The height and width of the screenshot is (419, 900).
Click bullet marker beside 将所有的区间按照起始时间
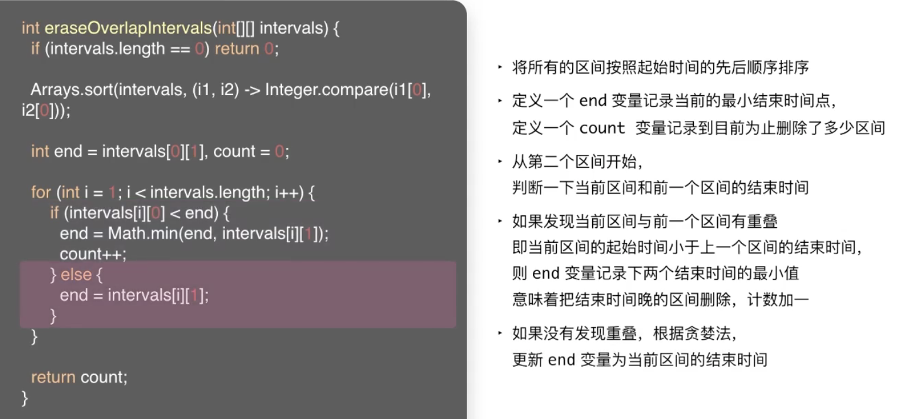500,68
